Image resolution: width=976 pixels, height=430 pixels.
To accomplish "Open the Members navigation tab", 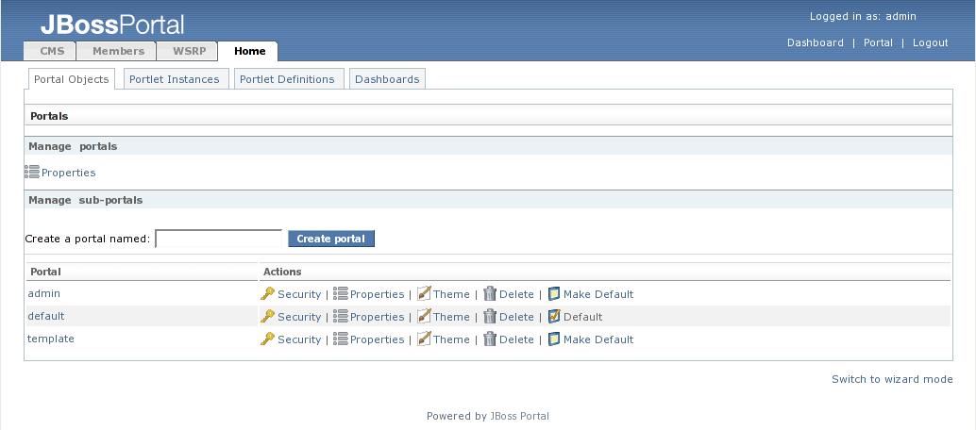I will pos(118,51).
